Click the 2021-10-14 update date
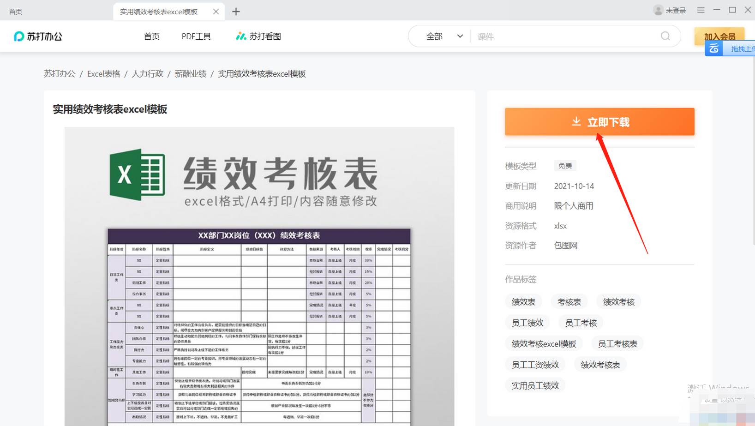 pyautogui.click(x=574, y=186)
